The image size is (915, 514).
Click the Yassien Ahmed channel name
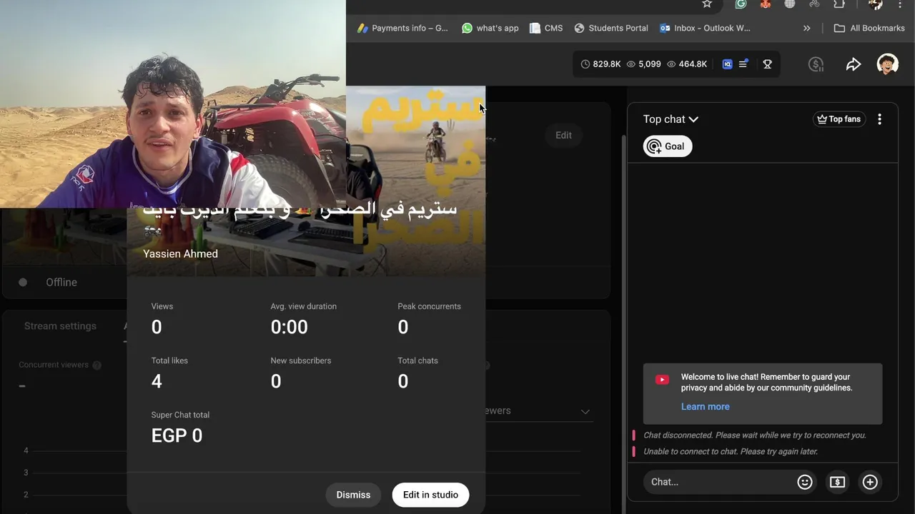180,253
